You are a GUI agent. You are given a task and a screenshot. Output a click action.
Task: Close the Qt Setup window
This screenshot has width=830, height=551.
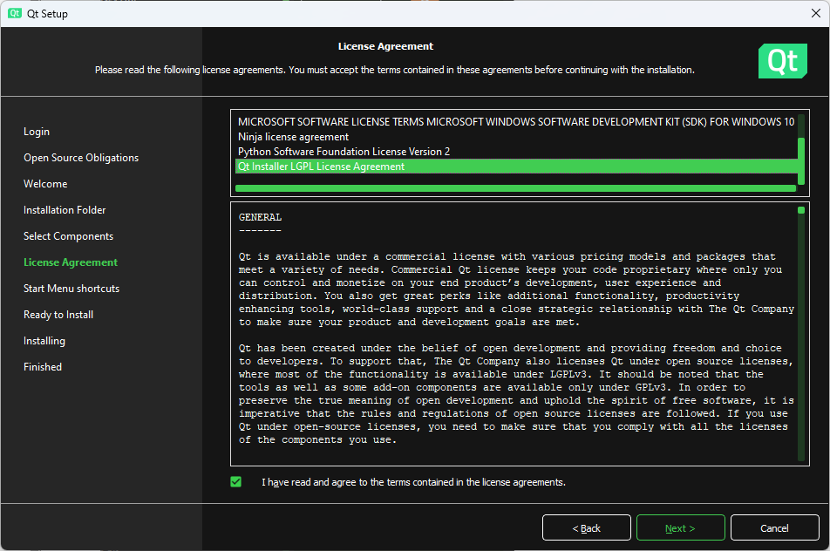click(816, 13)
